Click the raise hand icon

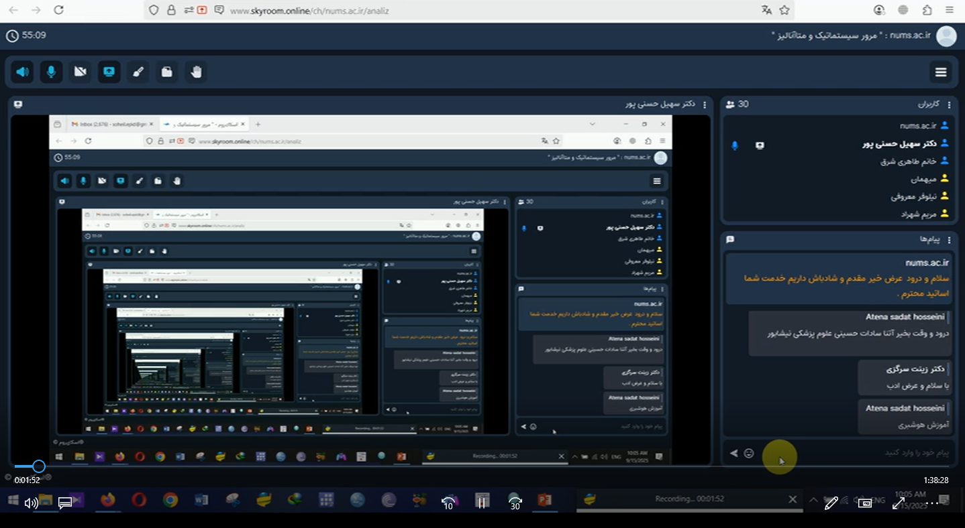pos(196,72)
